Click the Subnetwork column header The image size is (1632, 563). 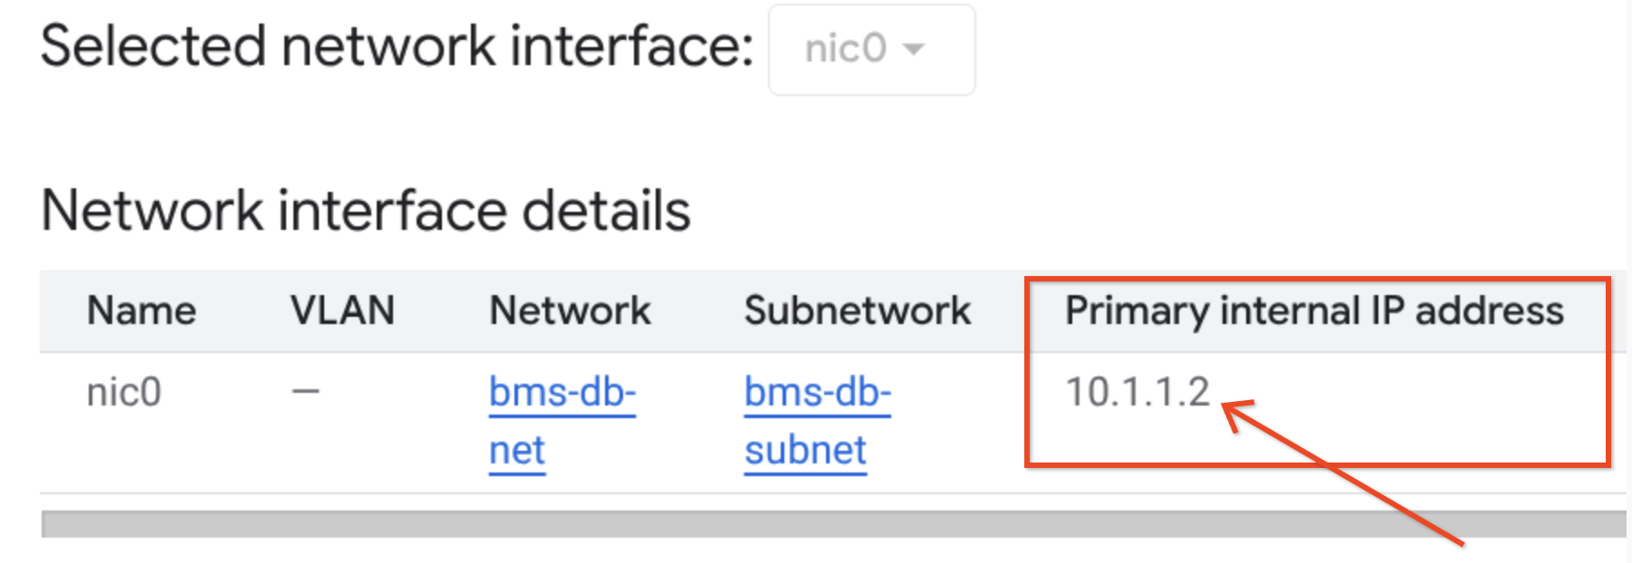pos(857,310)
